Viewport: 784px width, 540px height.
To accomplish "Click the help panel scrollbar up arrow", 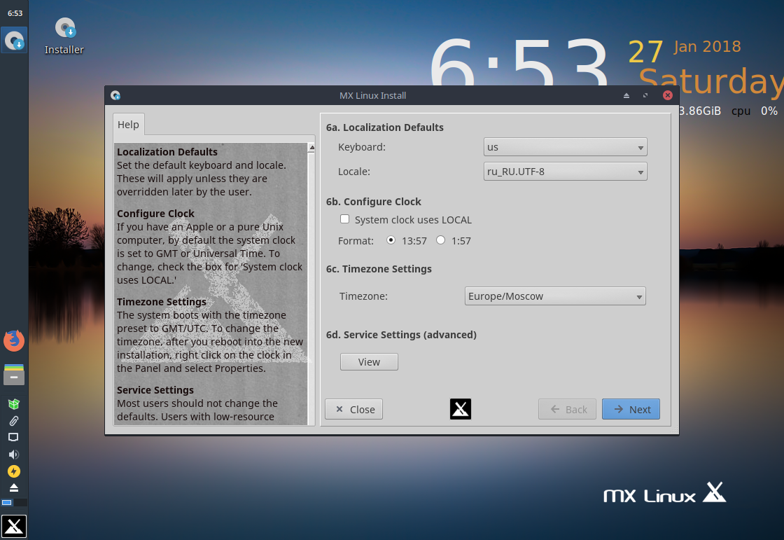I will (x=311, y=148).
